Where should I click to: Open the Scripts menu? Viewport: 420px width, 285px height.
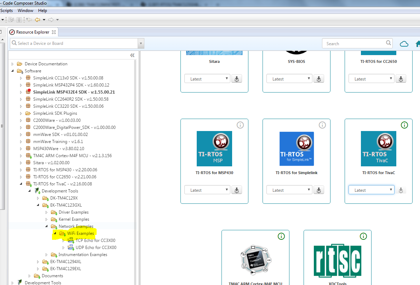pyautogui.click(x=6, y=11)
